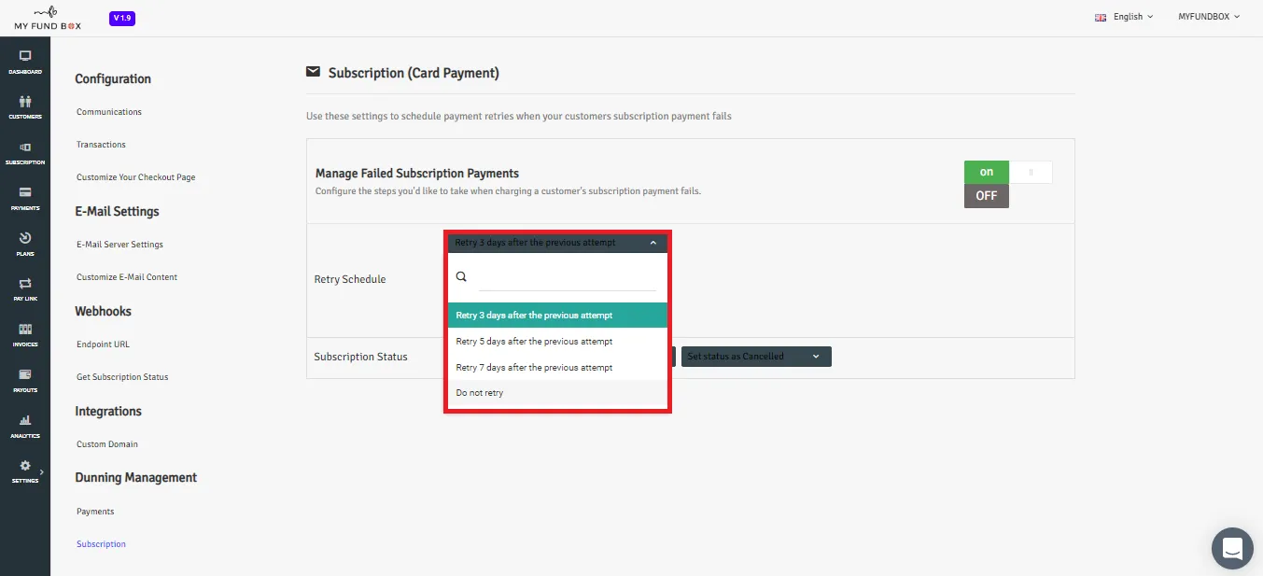Open the Custom Domain integration link
1263x576 pixels.
coord(107,444)
